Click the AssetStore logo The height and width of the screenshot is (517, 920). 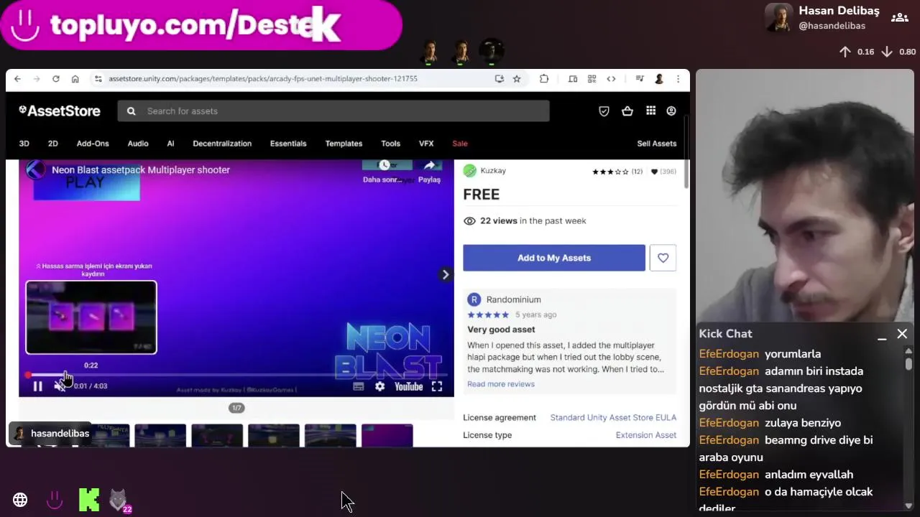pyautogui.click(x=60, y=111)
